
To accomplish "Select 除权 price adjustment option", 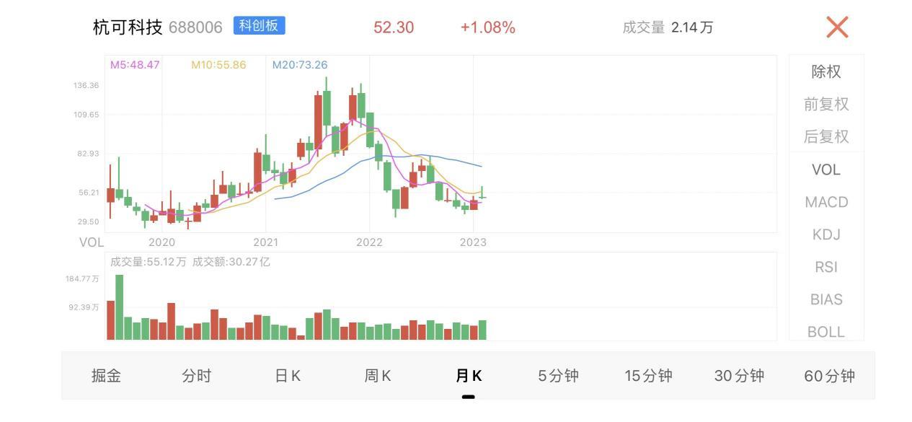I will pyautogui.click(x=826, y=71).
